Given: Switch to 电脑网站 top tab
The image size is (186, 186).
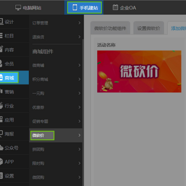Looking at the screenshot, I should coord(28,8).
